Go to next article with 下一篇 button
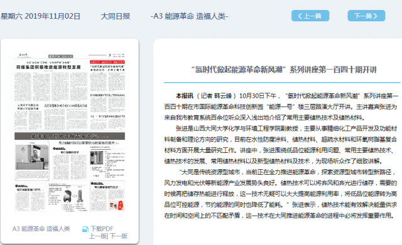Viewport: 402px width, 245px height. pyautogui.click(x=366, y=16)
